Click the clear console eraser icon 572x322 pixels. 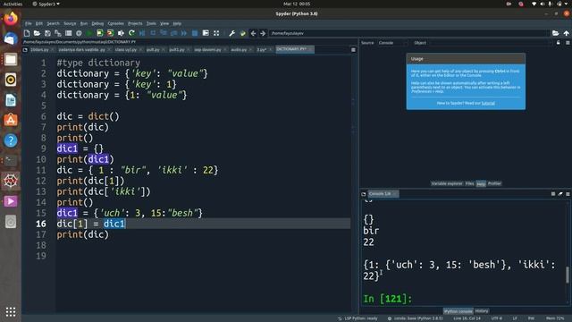560,194
